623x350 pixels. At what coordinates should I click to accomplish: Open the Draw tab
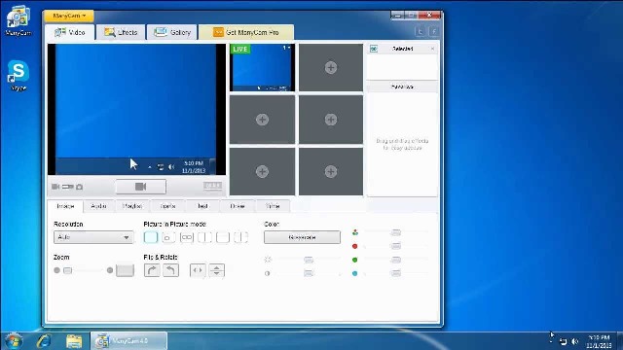[238, 206]
